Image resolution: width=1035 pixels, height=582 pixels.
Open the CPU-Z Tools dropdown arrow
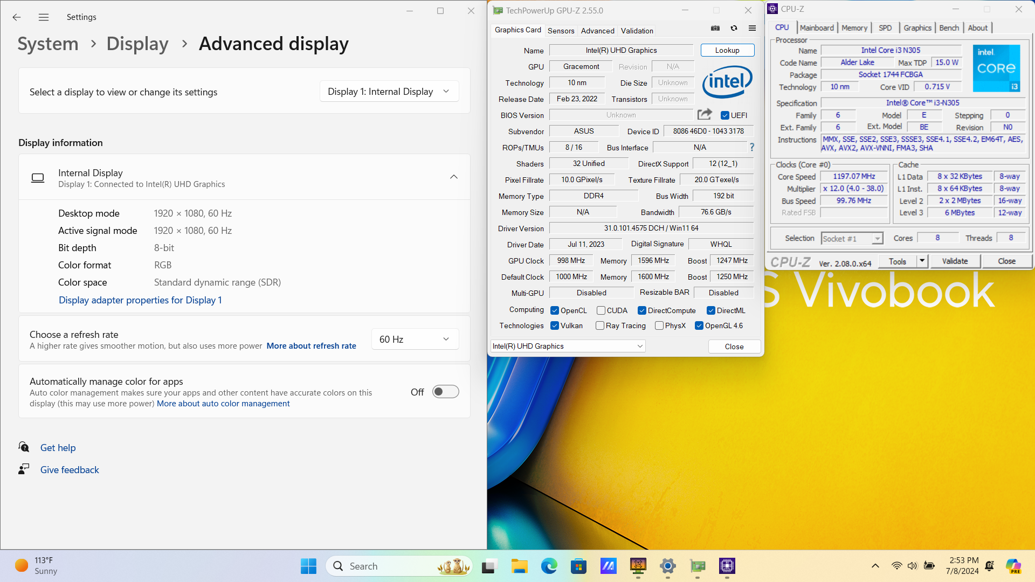(x=922, y=261)
